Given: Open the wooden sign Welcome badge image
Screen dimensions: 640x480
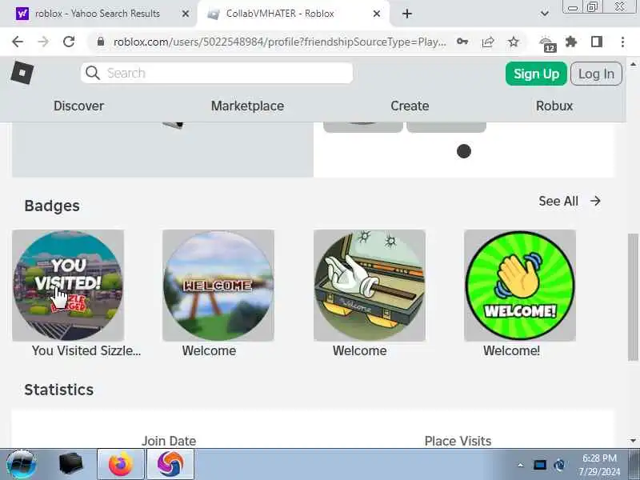Looking at the screenshot, I should 218,286.
